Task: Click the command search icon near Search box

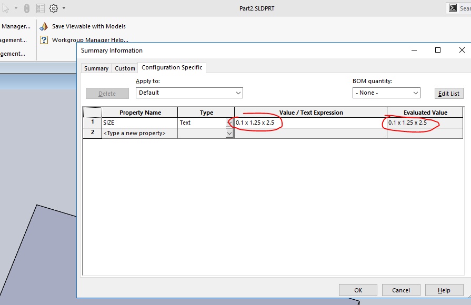Action: point(453,8)
